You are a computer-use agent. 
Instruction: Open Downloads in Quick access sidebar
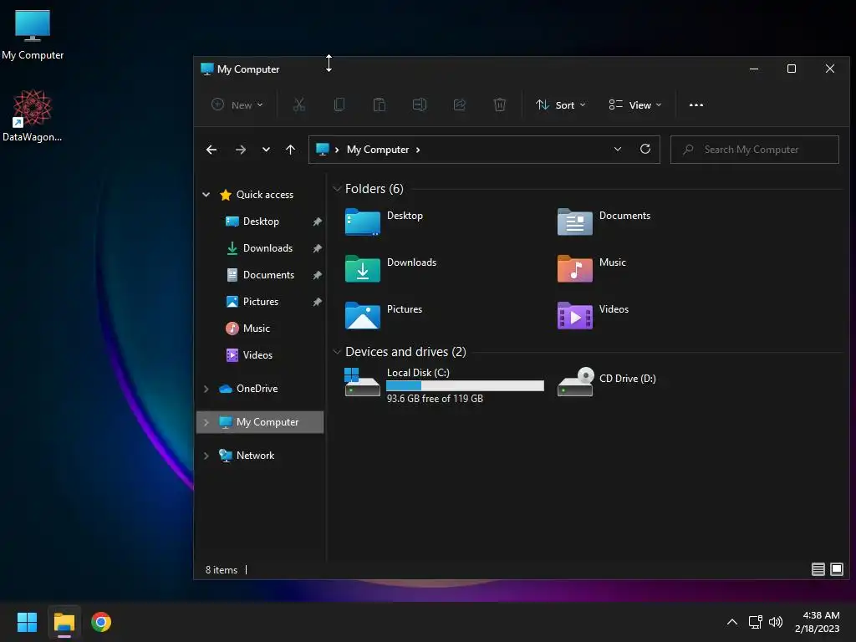pos(267,247)
